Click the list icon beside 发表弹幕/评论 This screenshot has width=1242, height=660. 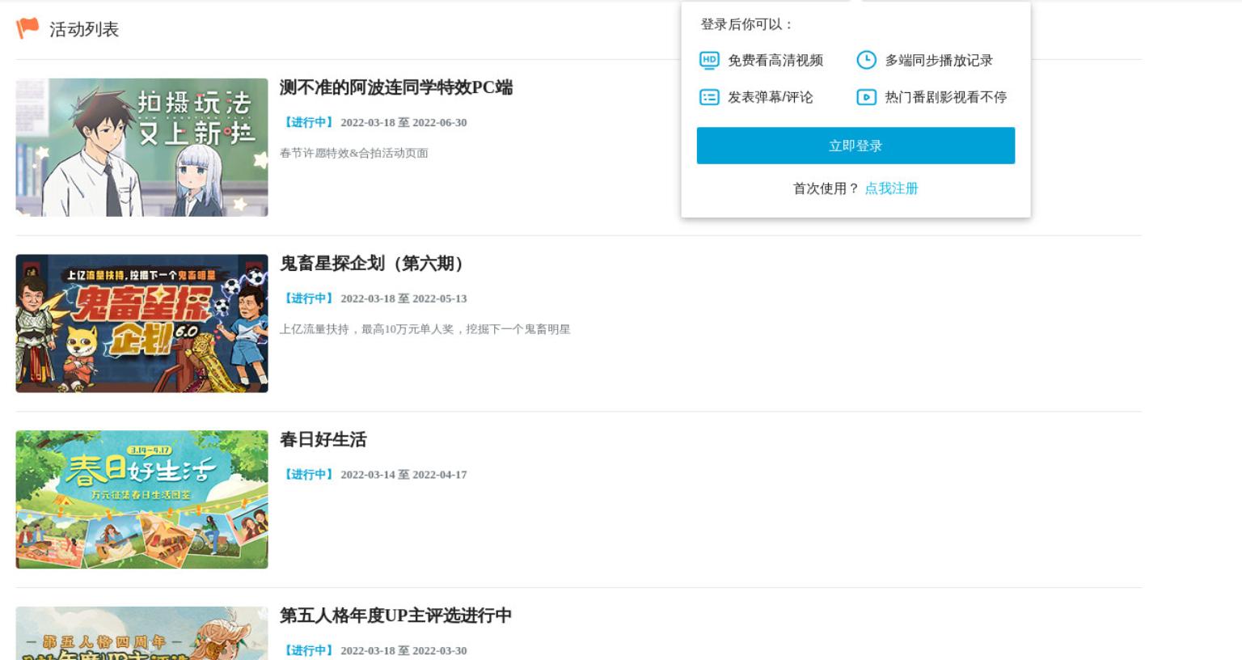point(709,97)
